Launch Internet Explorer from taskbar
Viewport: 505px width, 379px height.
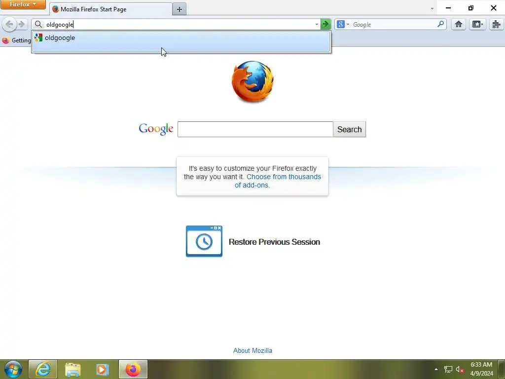[x=43, y=369]
